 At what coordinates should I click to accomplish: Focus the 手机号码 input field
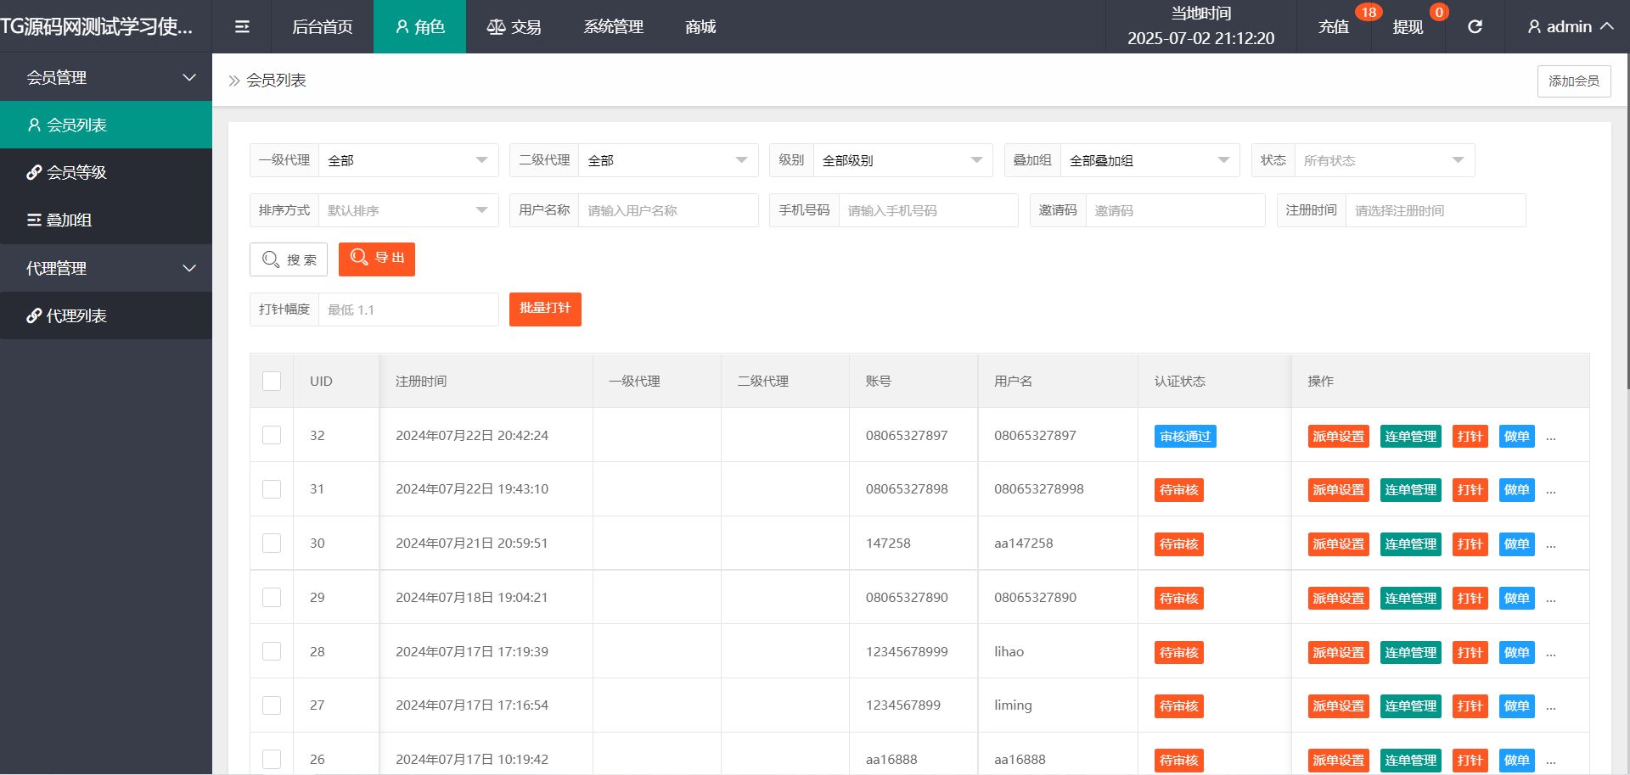pos(927,210)
